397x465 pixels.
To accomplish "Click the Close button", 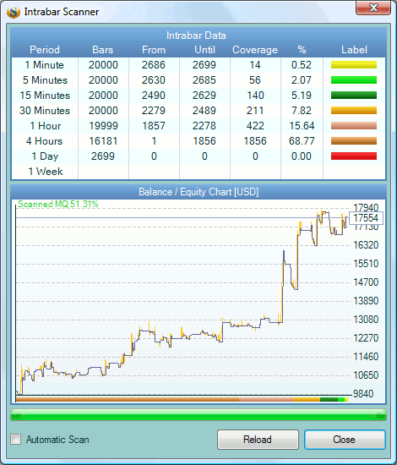I will point(345,440).
